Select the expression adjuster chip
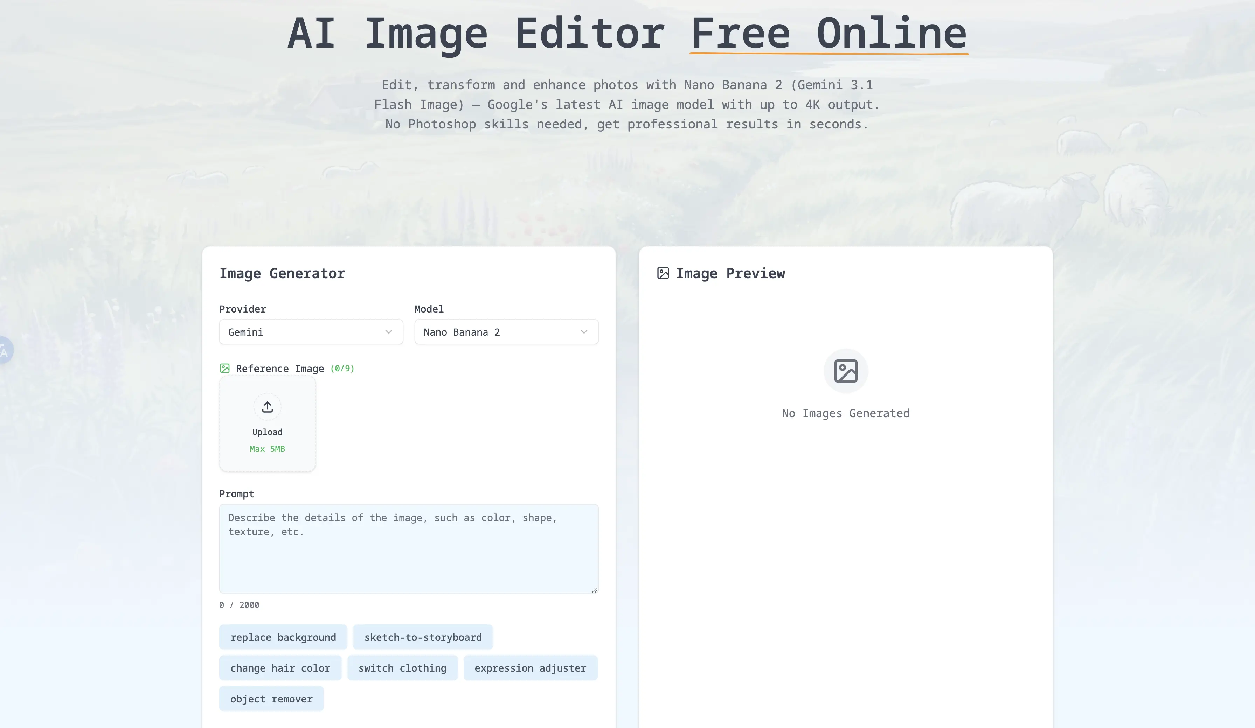The height and width of the screenshot is (728, 1255). (530, 668)
